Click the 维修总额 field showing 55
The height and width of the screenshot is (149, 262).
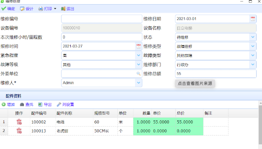[x=216, y=74]
